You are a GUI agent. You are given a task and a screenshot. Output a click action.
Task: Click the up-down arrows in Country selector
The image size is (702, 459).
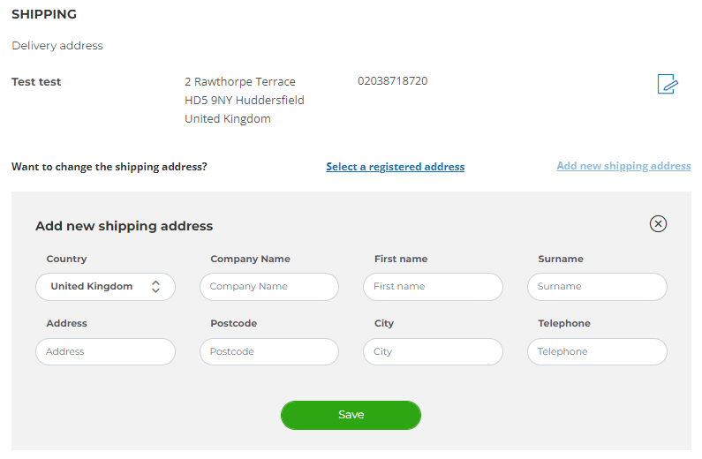click(x=155, y=287)
